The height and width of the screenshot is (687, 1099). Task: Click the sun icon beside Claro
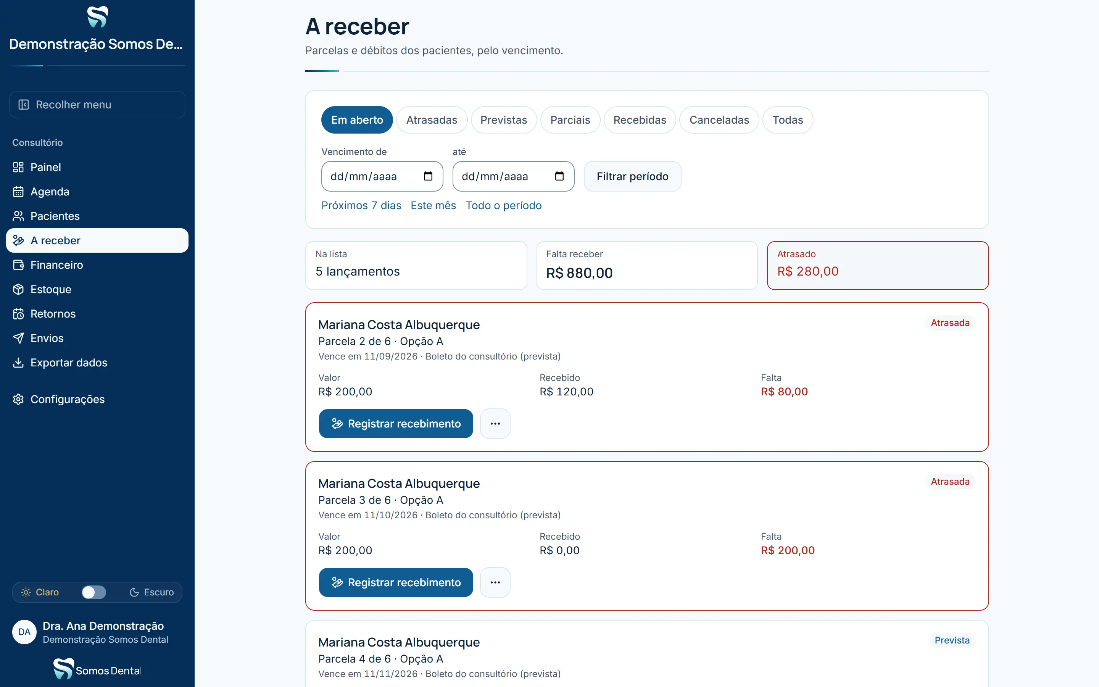(x=26, y=592)
